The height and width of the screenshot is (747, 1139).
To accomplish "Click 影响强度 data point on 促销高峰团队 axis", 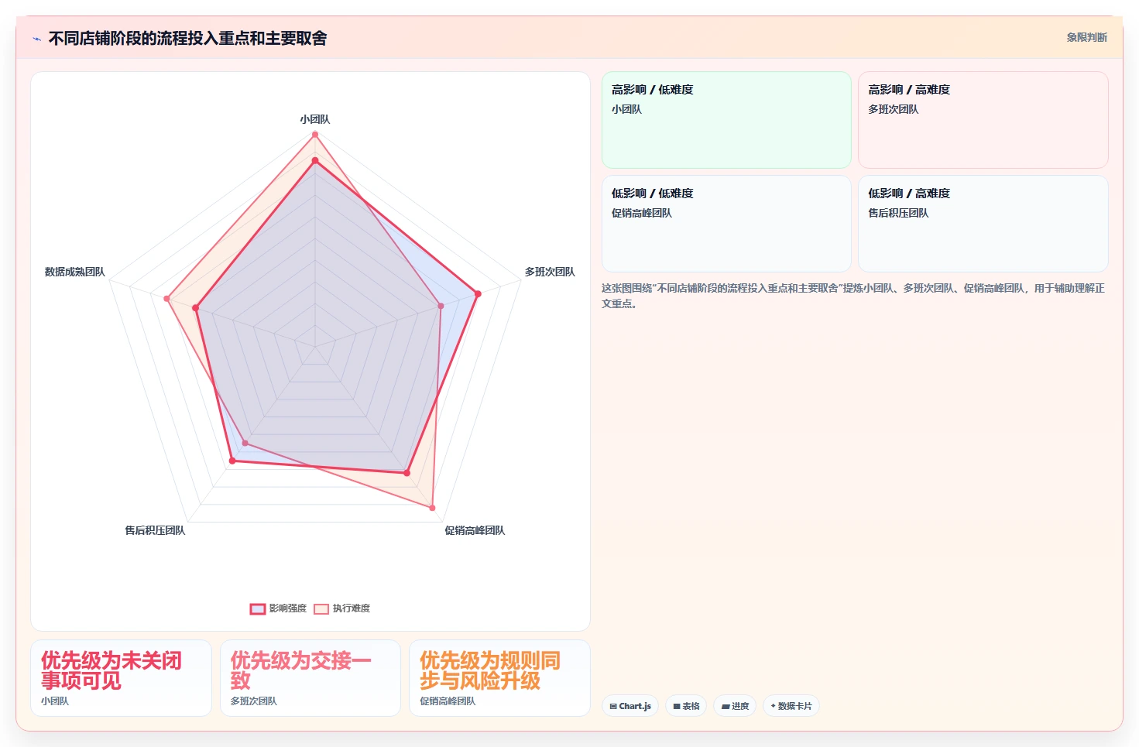I will (407, 472).
